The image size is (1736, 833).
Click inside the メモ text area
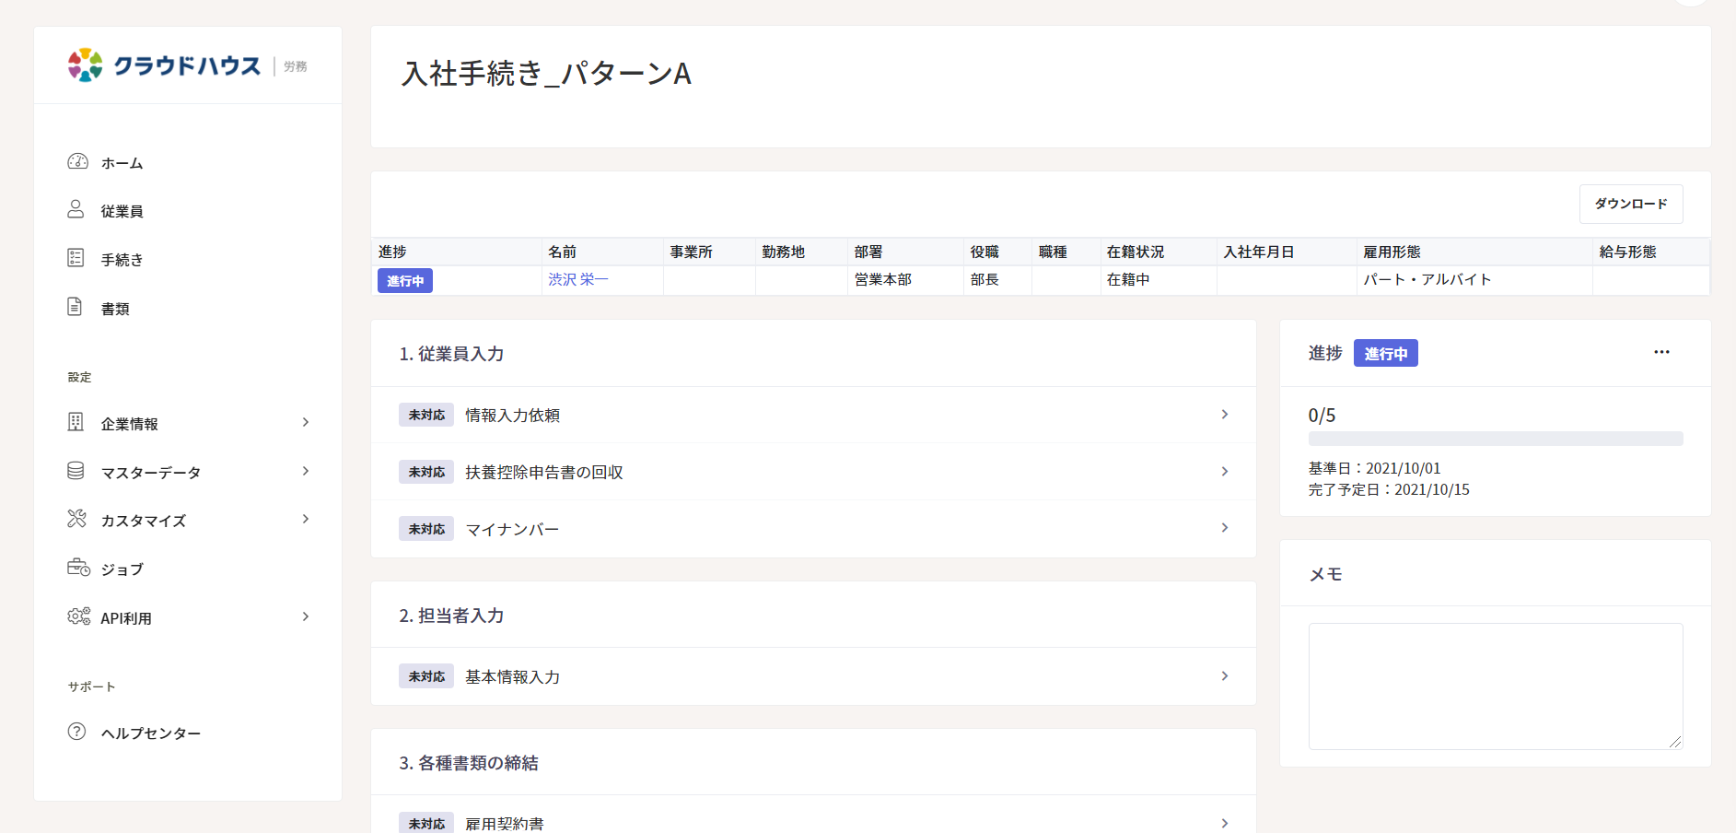click(x=1496, y=686)
